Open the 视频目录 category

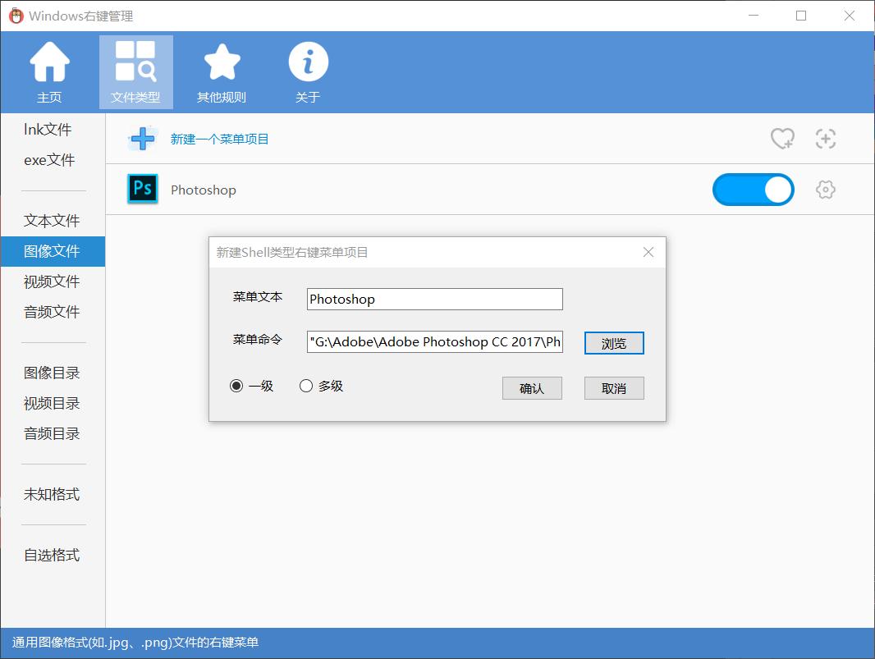pyautogui.click(x=51, y=402)
